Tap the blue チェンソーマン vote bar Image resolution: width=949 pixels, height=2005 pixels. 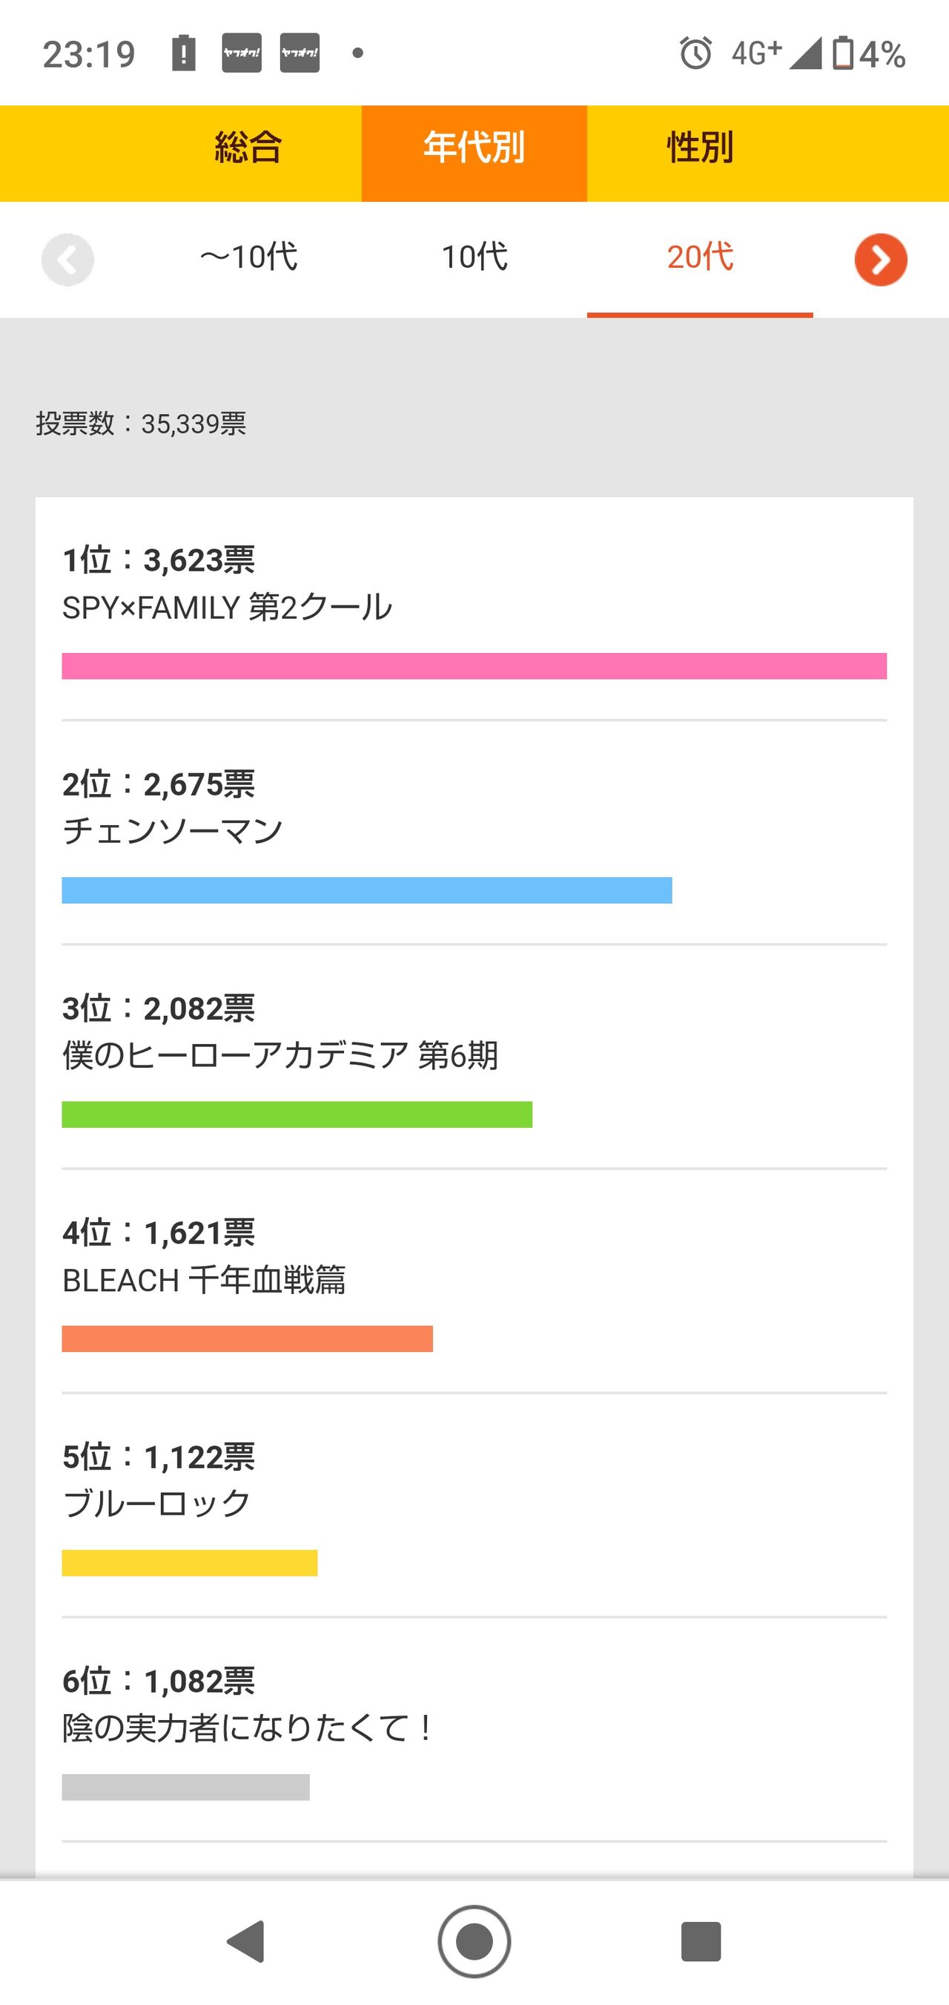point(367,890)
